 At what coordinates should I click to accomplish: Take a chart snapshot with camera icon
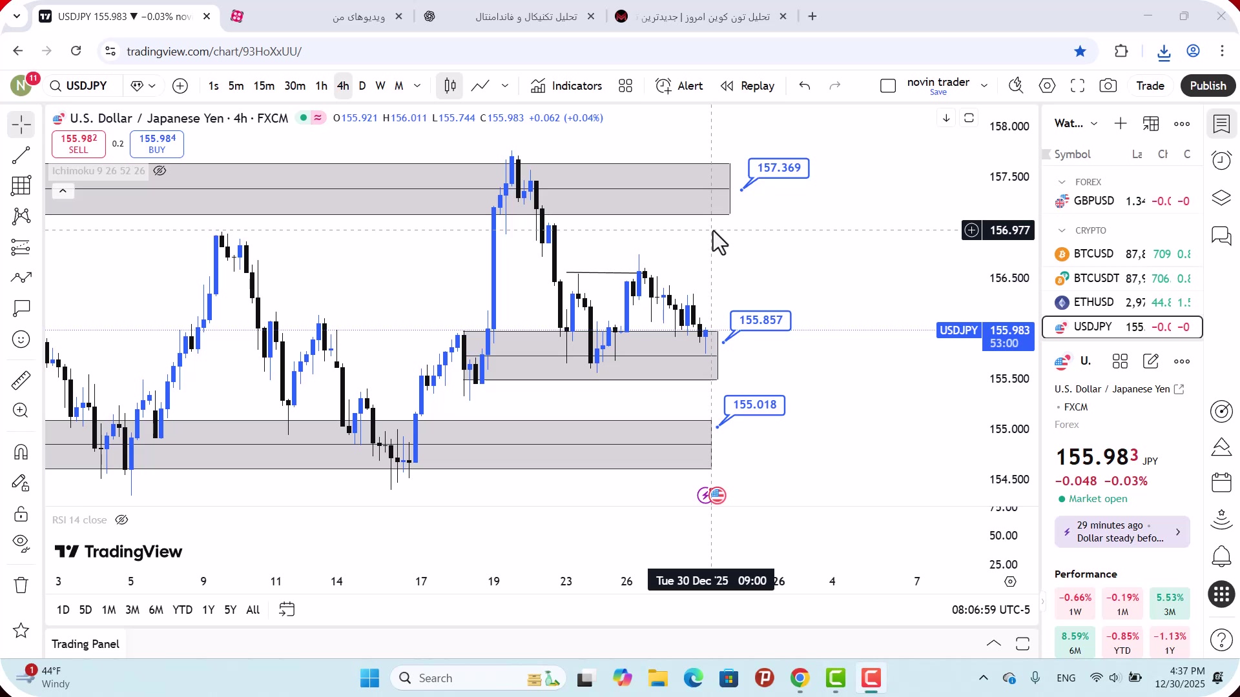(1108, 86)
